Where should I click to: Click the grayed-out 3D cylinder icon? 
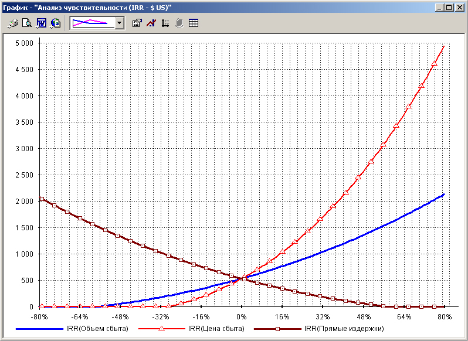click(x=179, y=23)
